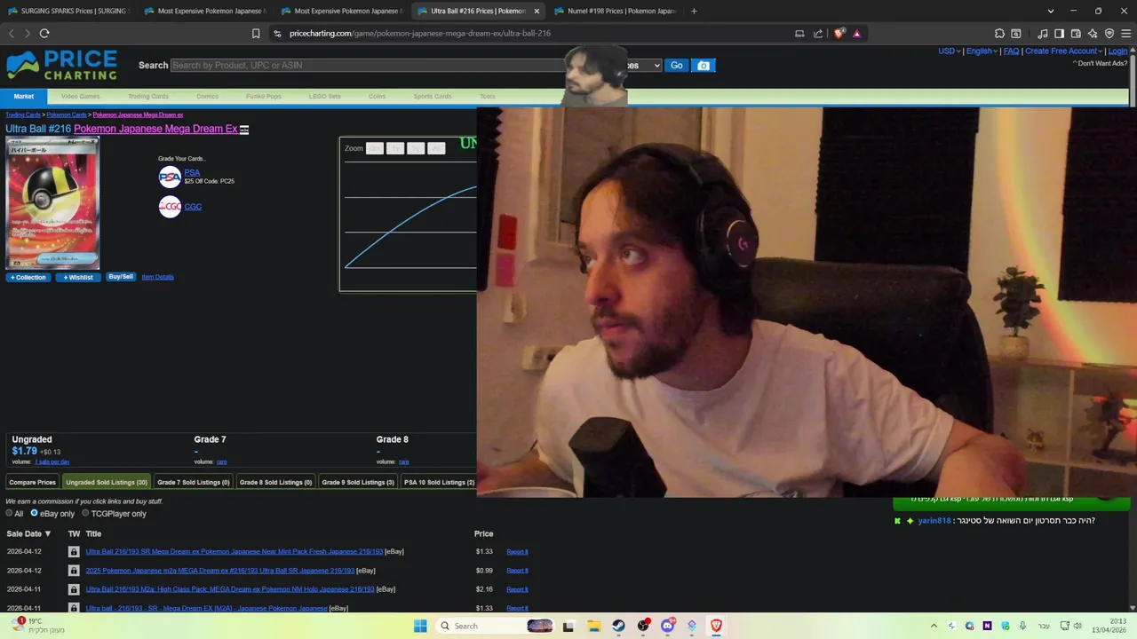Open Steam from the taskbar
Screen dimensions: 1137x639
[618, 626]
